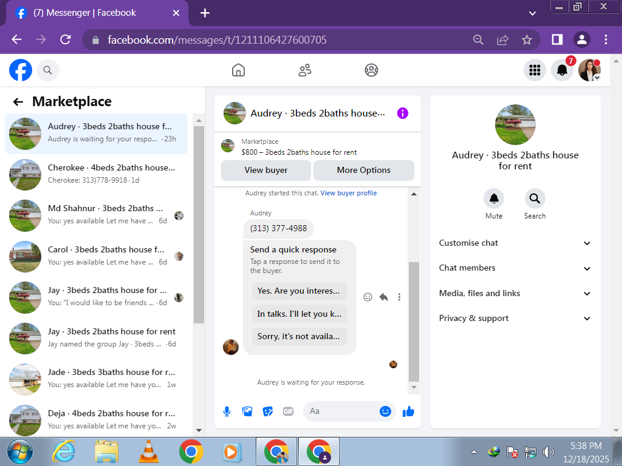
Task: Click the chat messages scrollbar thumb
Action: pyautogui.click(x=414, y=322)
